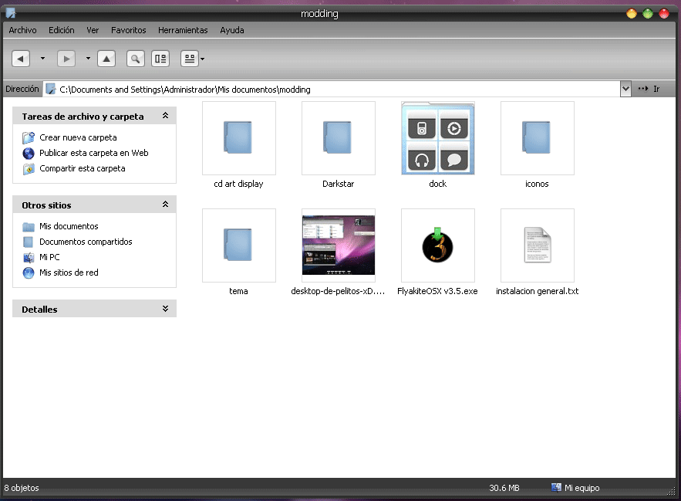The height and width of the screenshot is (501, 681).
Task: Select the tema folder
Action: click(x=239, y=245)
